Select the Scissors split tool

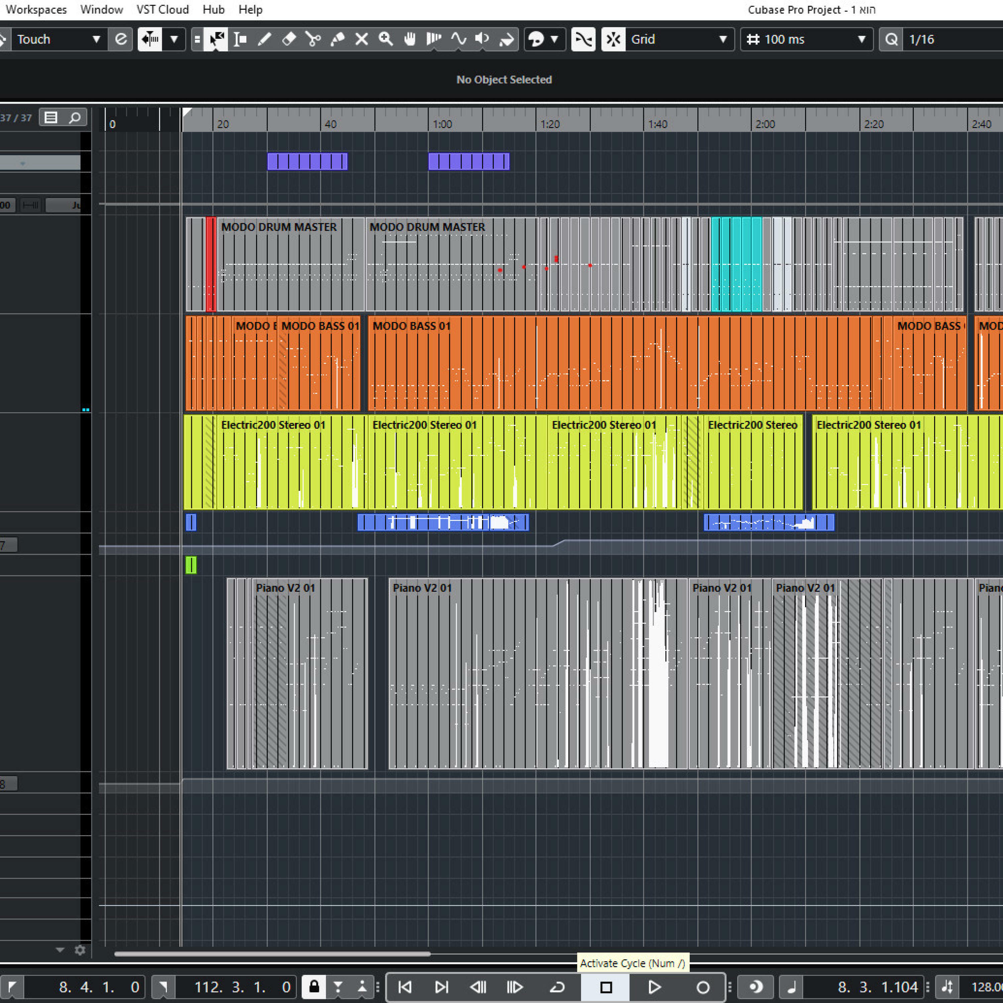coord(313,39)
